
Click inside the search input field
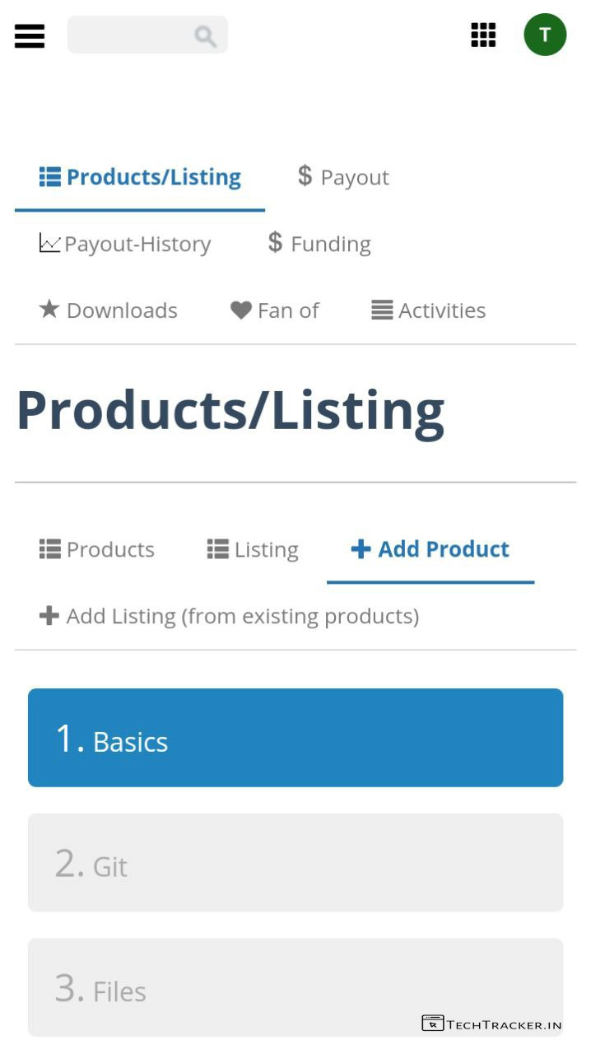(128, 35)
